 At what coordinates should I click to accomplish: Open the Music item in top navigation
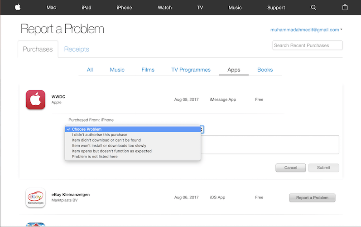235,8
